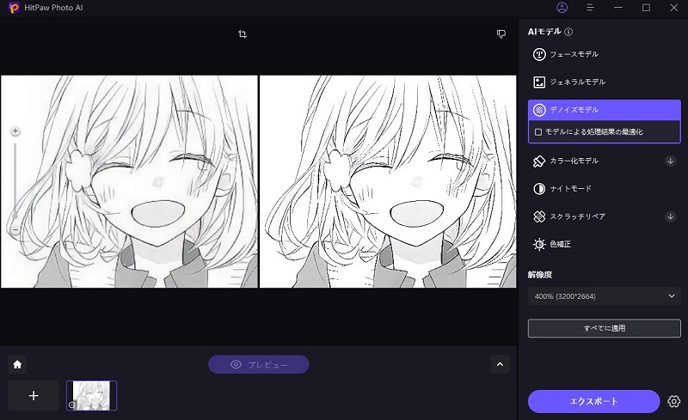The height and width of the screenshot is (420, 688).
Task: Zoom out with the minus magnifier icon
Action: pyautogui.click(x=15, y=229)
